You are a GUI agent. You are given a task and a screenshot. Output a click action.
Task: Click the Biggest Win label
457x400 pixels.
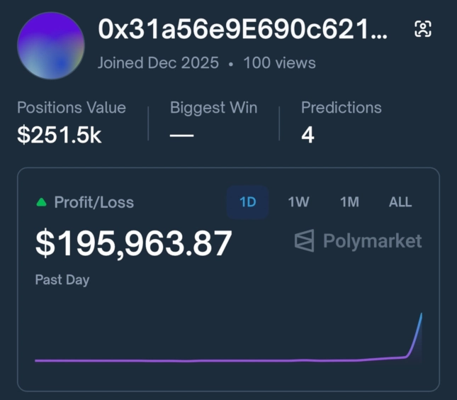213,108
